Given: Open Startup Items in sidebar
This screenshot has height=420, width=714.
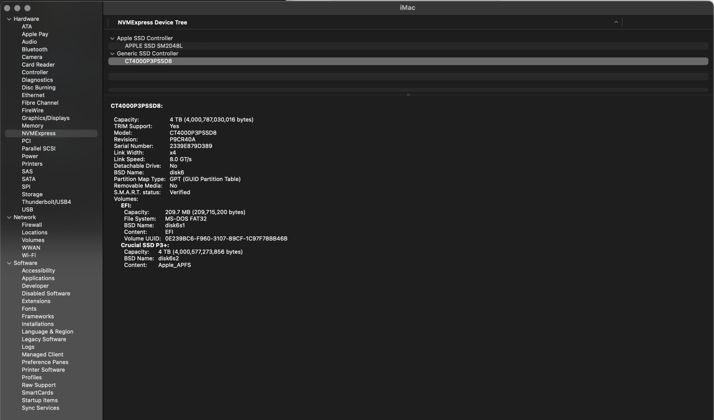Looking at the screenshot, I should pyautogui.click(x=40, y=400).
